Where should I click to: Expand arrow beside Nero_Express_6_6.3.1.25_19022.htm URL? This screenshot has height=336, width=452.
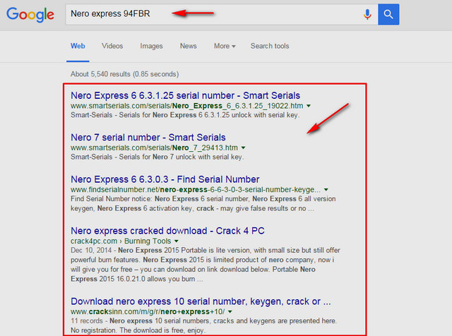309,106
